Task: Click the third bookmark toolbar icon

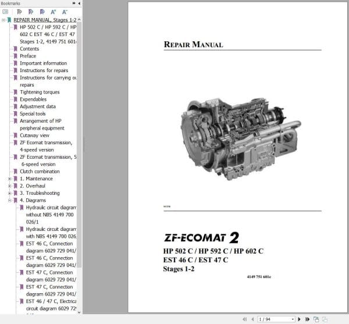Action: pos(42,12)
